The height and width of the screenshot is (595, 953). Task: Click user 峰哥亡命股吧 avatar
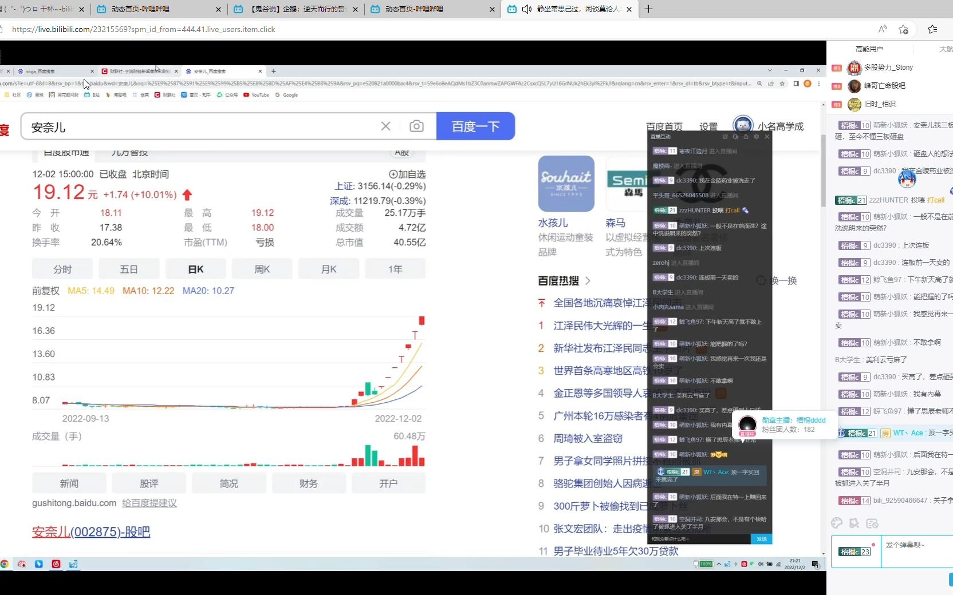[x=854, y=86]
